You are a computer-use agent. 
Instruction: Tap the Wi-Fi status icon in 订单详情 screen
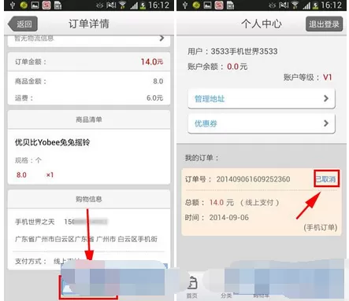122,6
